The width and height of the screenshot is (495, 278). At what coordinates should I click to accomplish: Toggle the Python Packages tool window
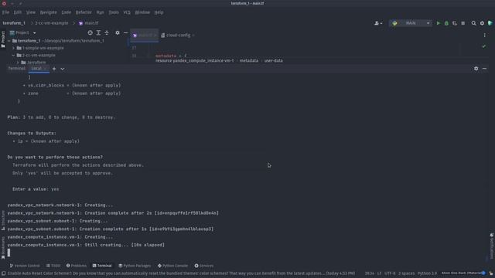coord(135,266)
